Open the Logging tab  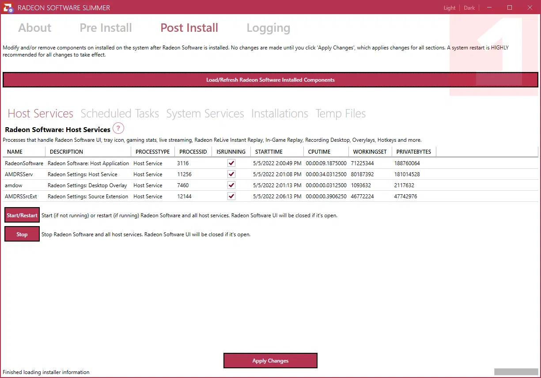(x=268, y=28)
